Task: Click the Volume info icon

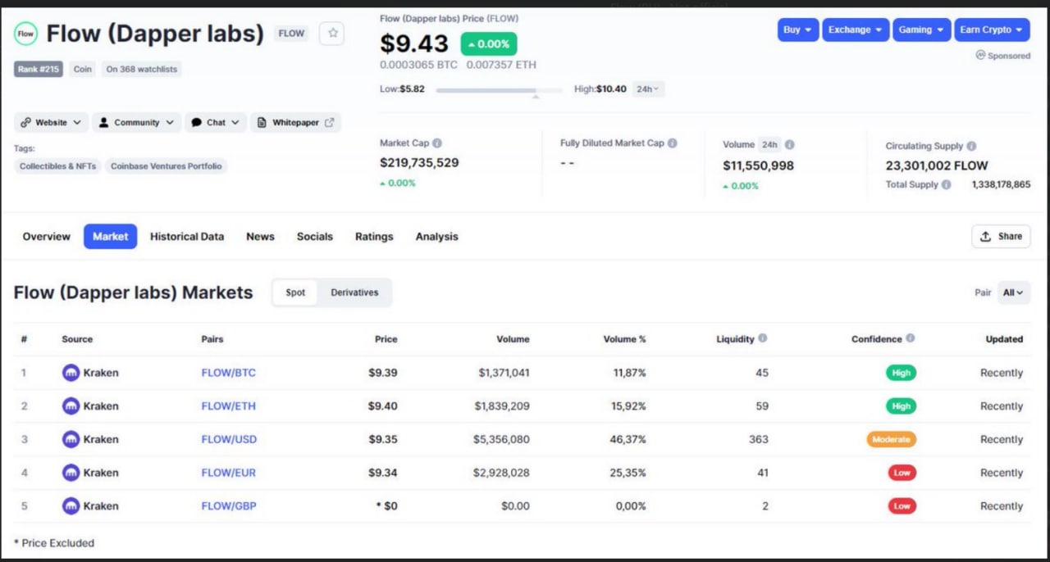Action: (x=789, y=145)
